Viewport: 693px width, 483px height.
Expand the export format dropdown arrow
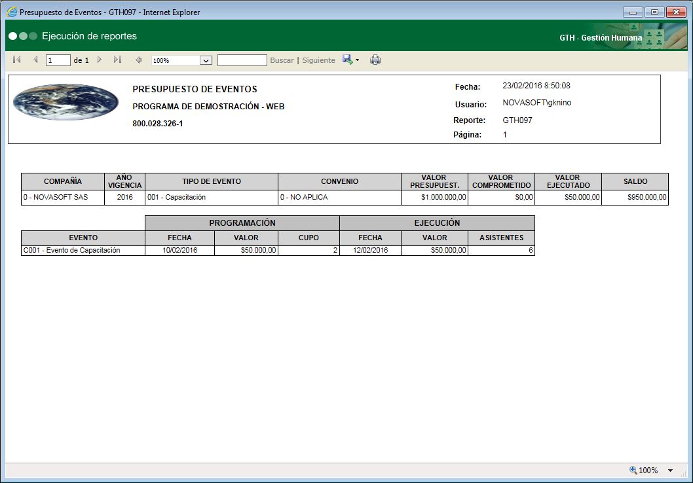pos(358,60)
